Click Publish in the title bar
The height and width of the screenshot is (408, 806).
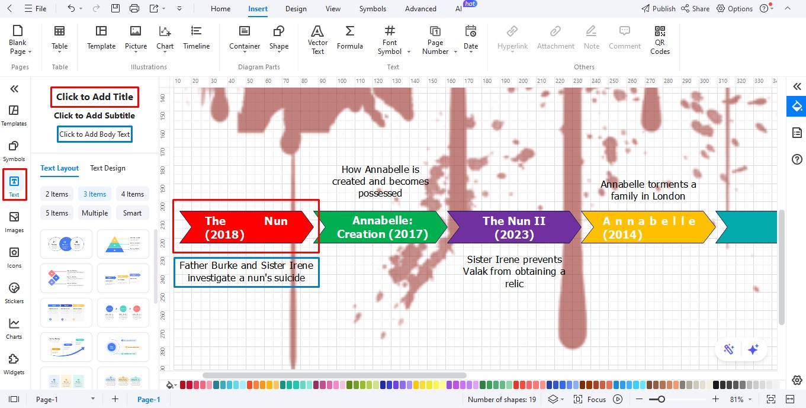658,8
